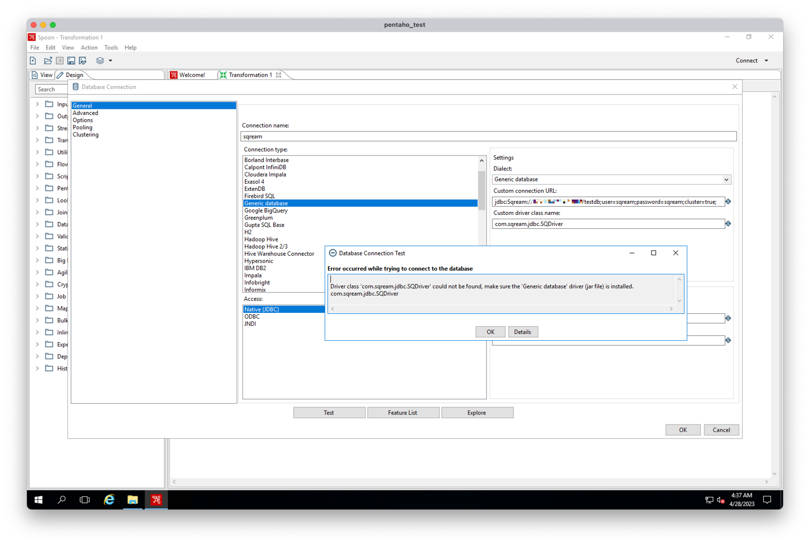Click the Scripting folder icon in the Design tree

[49, 176]
